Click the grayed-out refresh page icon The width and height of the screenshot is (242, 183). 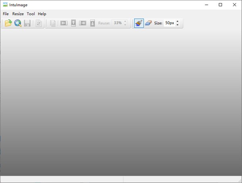click(x=39, y=23)
